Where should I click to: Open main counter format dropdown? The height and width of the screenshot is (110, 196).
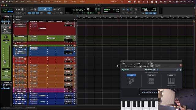point(85,10)
